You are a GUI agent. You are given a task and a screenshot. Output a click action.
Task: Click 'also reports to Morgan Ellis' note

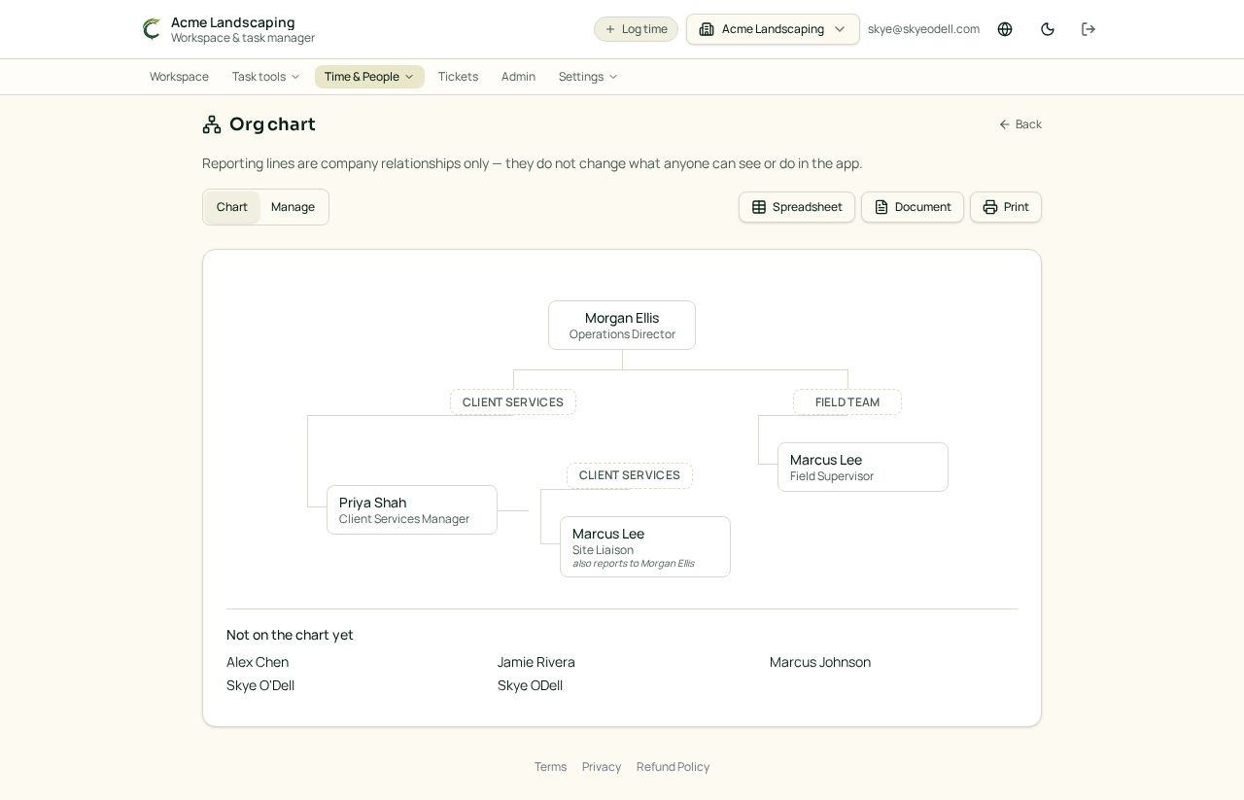click(634, 564)
